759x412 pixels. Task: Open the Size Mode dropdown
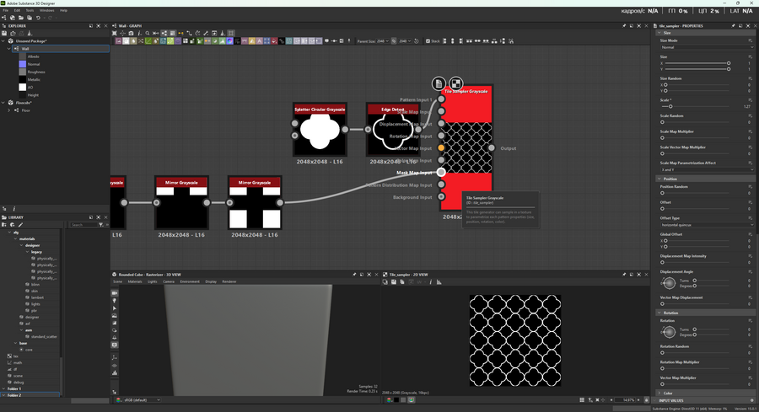coord(707,47)
